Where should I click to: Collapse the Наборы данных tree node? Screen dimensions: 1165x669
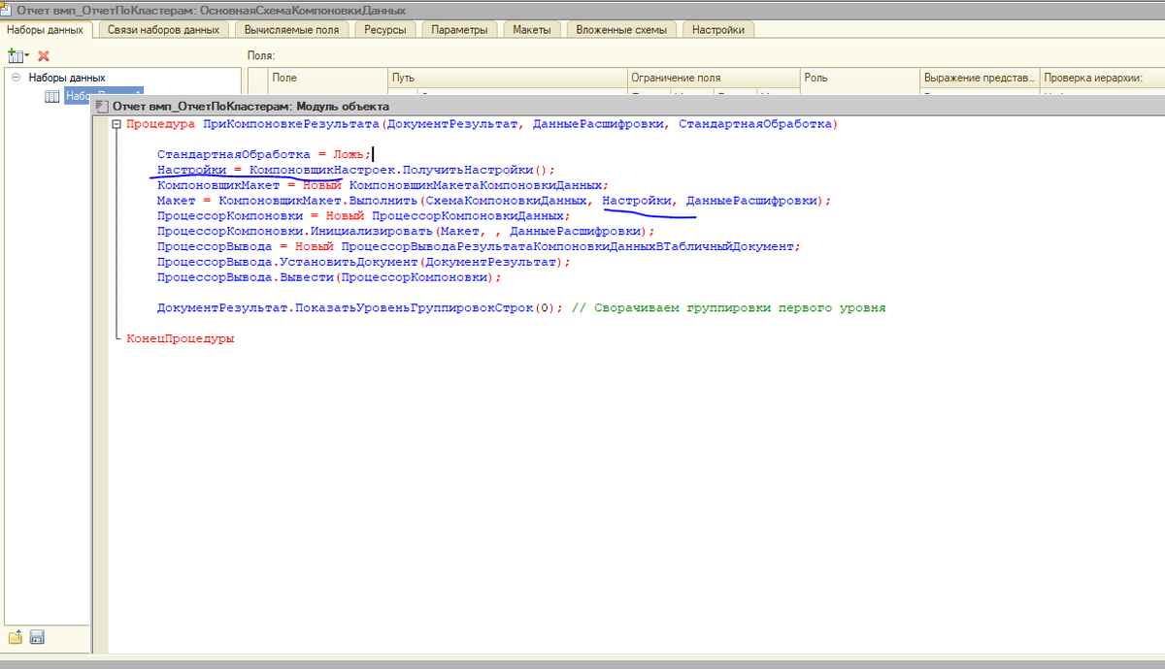(x=17, y=78)
